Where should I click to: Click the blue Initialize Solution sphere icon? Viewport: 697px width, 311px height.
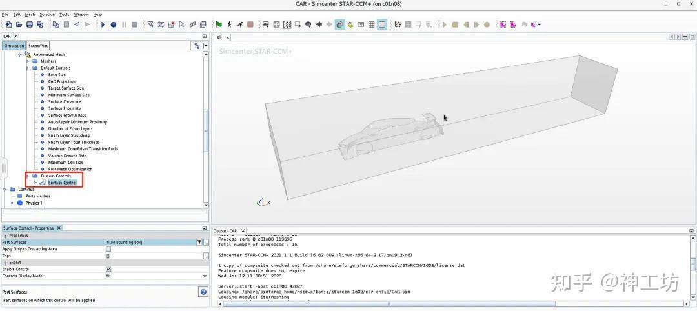click(114, 25)
